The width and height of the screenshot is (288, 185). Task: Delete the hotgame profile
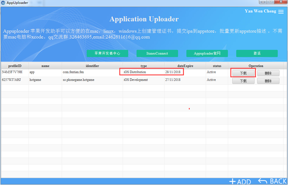click(x=268, y=81)
